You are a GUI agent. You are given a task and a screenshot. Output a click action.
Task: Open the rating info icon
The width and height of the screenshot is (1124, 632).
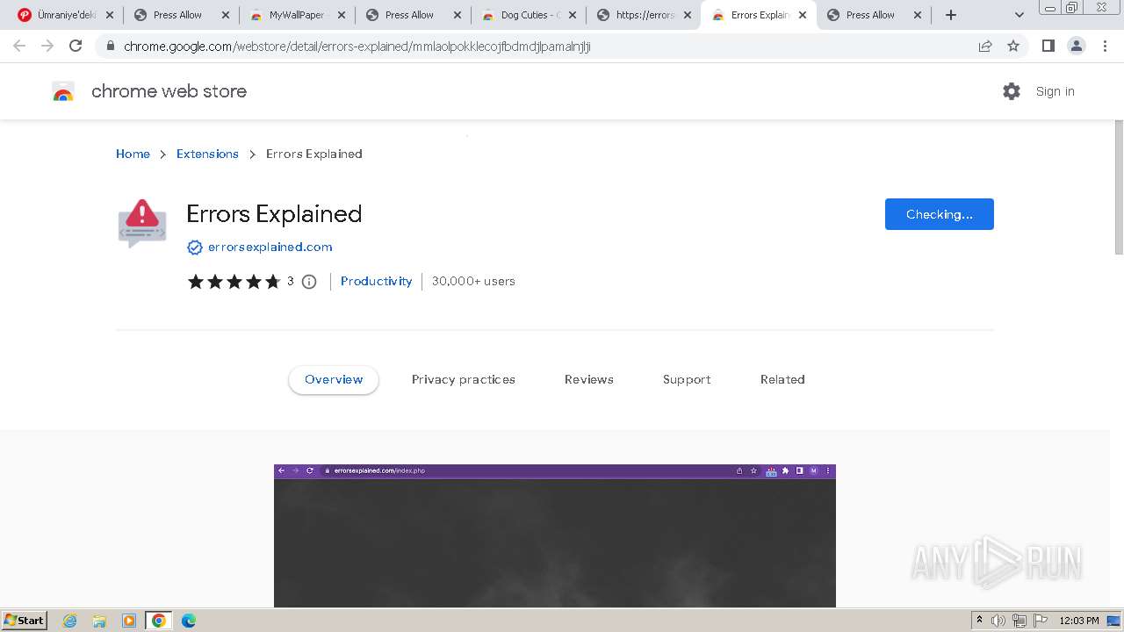309,282
